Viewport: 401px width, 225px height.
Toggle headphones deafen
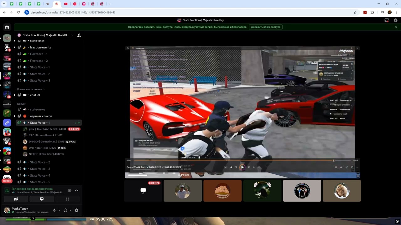tap(65, 210)
